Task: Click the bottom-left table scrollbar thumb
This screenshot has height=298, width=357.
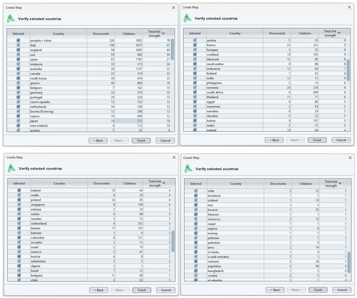Action: (x=173, y=241)
